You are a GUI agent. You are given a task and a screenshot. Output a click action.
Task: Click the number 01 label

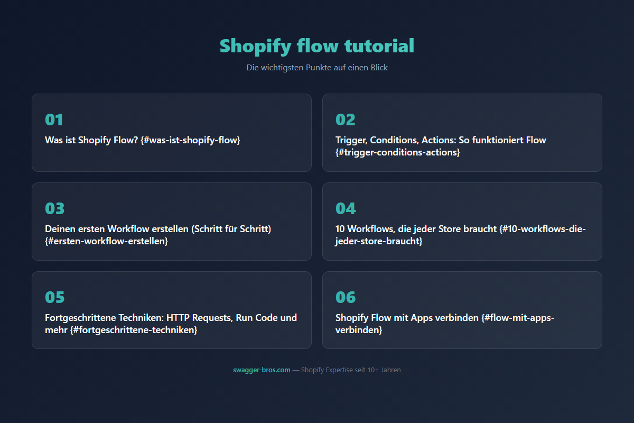coord(54,120)
